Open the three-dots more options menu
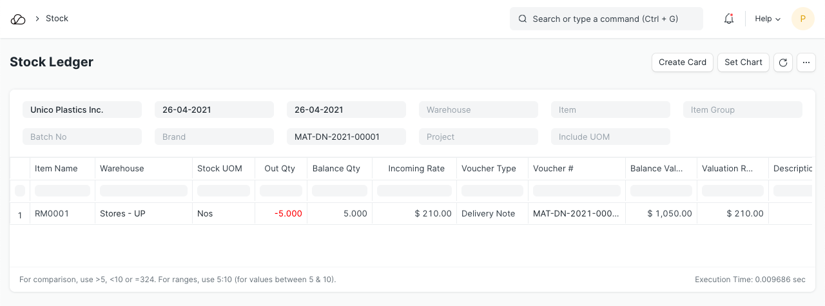Image resolution: width=825 pixels, height=306 pixels. click(x=806, y=62)
